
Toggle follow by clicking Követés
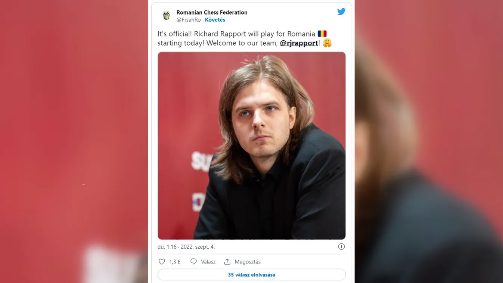(x=215, y=19)
